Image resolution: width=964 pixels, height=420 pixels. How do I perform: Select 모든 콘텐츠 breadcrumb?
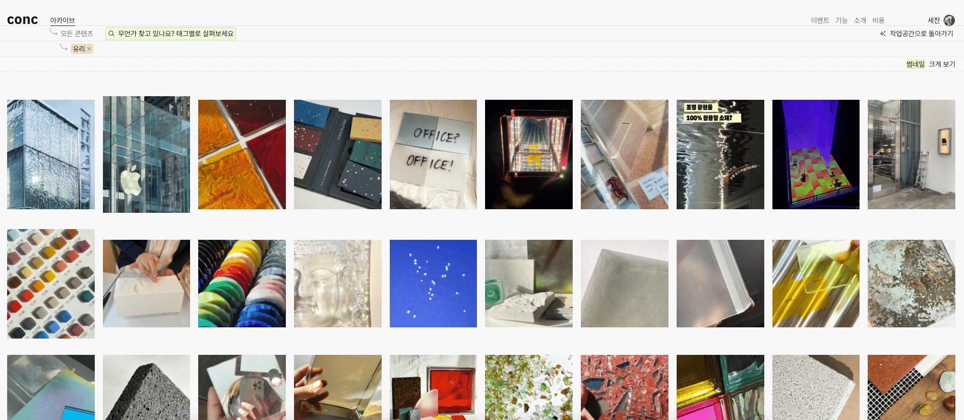click(77, 34)
